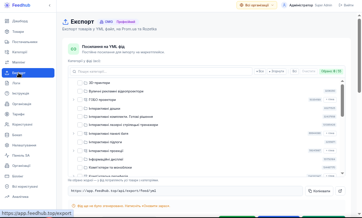
Task: Click the green link icon by Посилання на YML фід
Action: [74, 49]
